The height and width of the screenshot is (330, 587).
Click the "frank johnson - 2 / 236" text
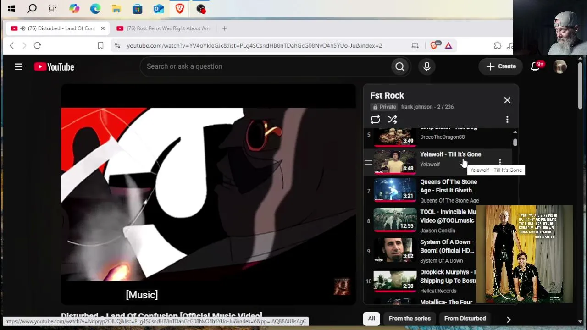coord(427,107)
